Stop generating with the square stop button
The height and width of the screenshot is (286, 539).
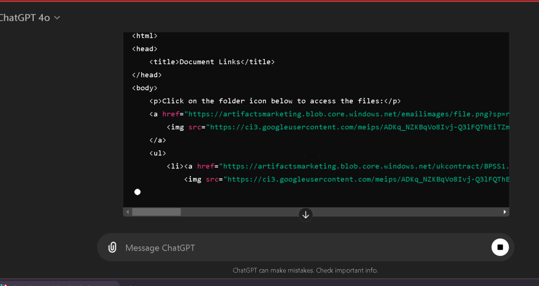(x=500, y=247)
